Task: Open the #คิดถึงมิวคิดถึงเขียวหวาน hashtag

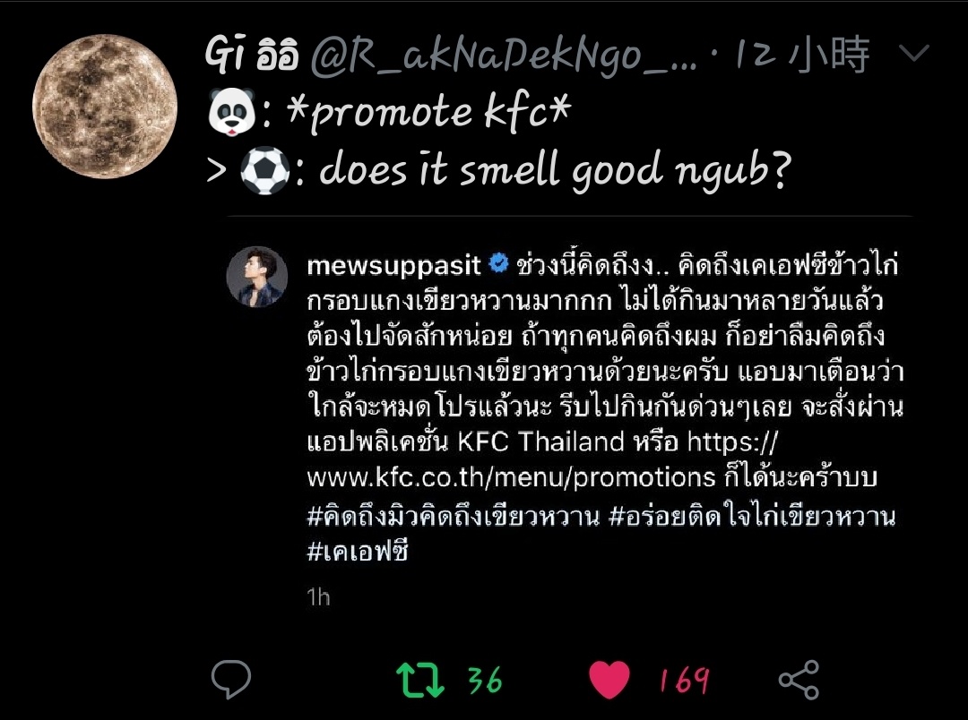Action: click(454, 516)
